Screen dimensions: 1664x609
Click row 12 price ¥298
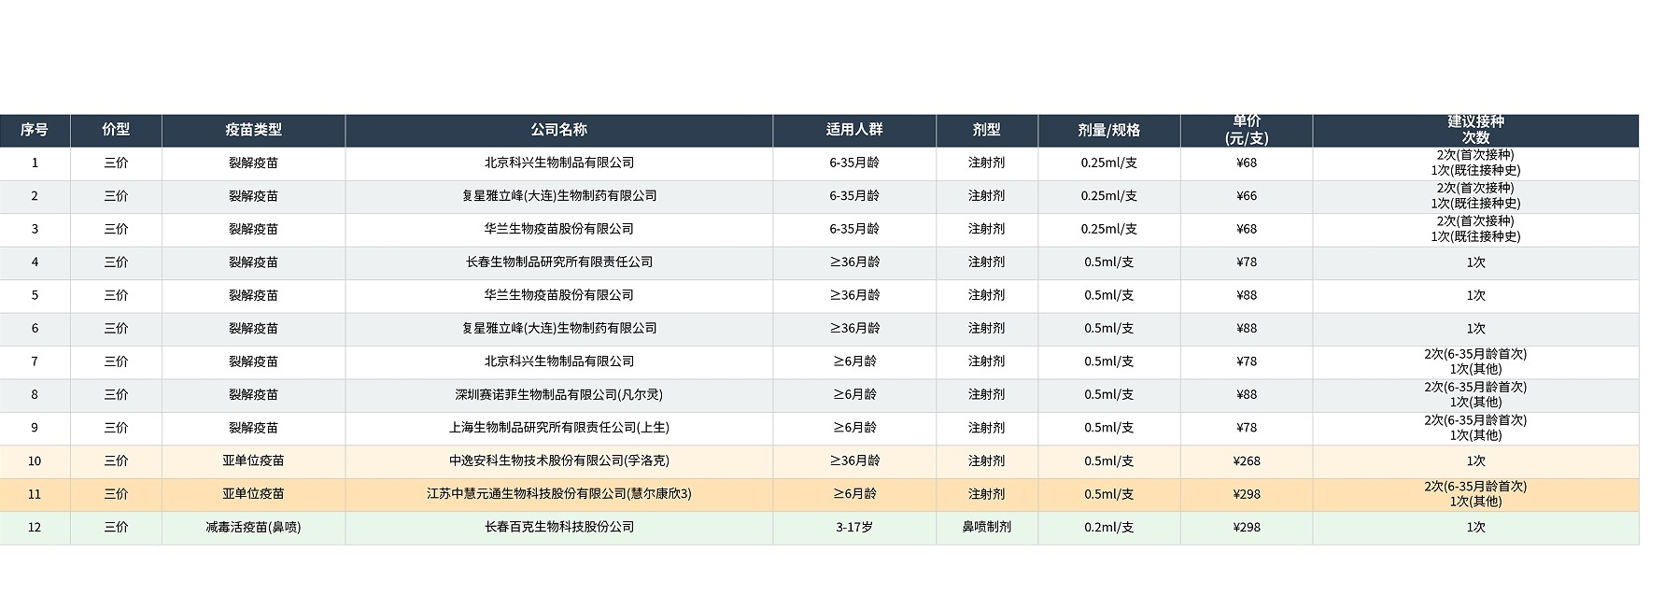pyautogui.click(x=1247, y=528)
